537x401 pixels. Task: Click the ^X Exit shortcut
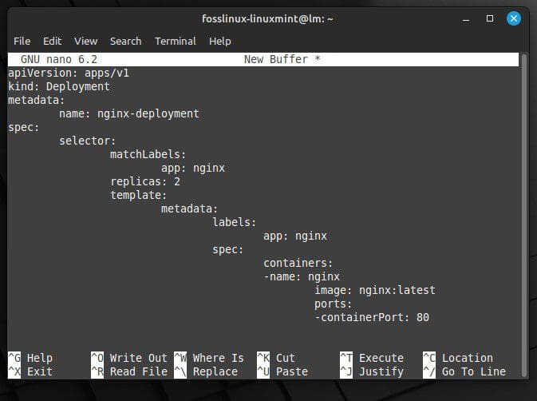30,371
